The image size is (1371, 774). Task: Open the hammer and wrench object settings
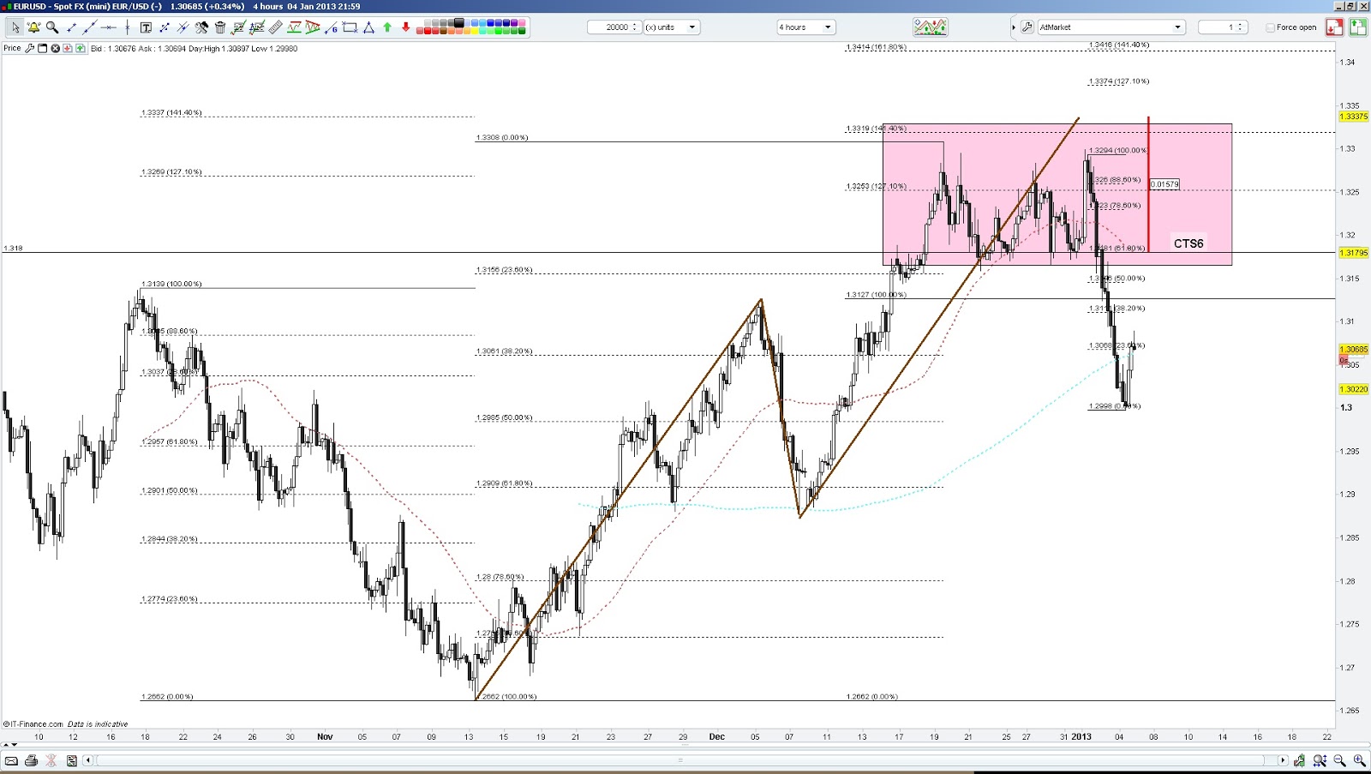(201, 27)
